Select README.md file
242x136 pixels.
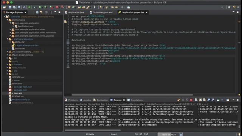coord(18,96)
